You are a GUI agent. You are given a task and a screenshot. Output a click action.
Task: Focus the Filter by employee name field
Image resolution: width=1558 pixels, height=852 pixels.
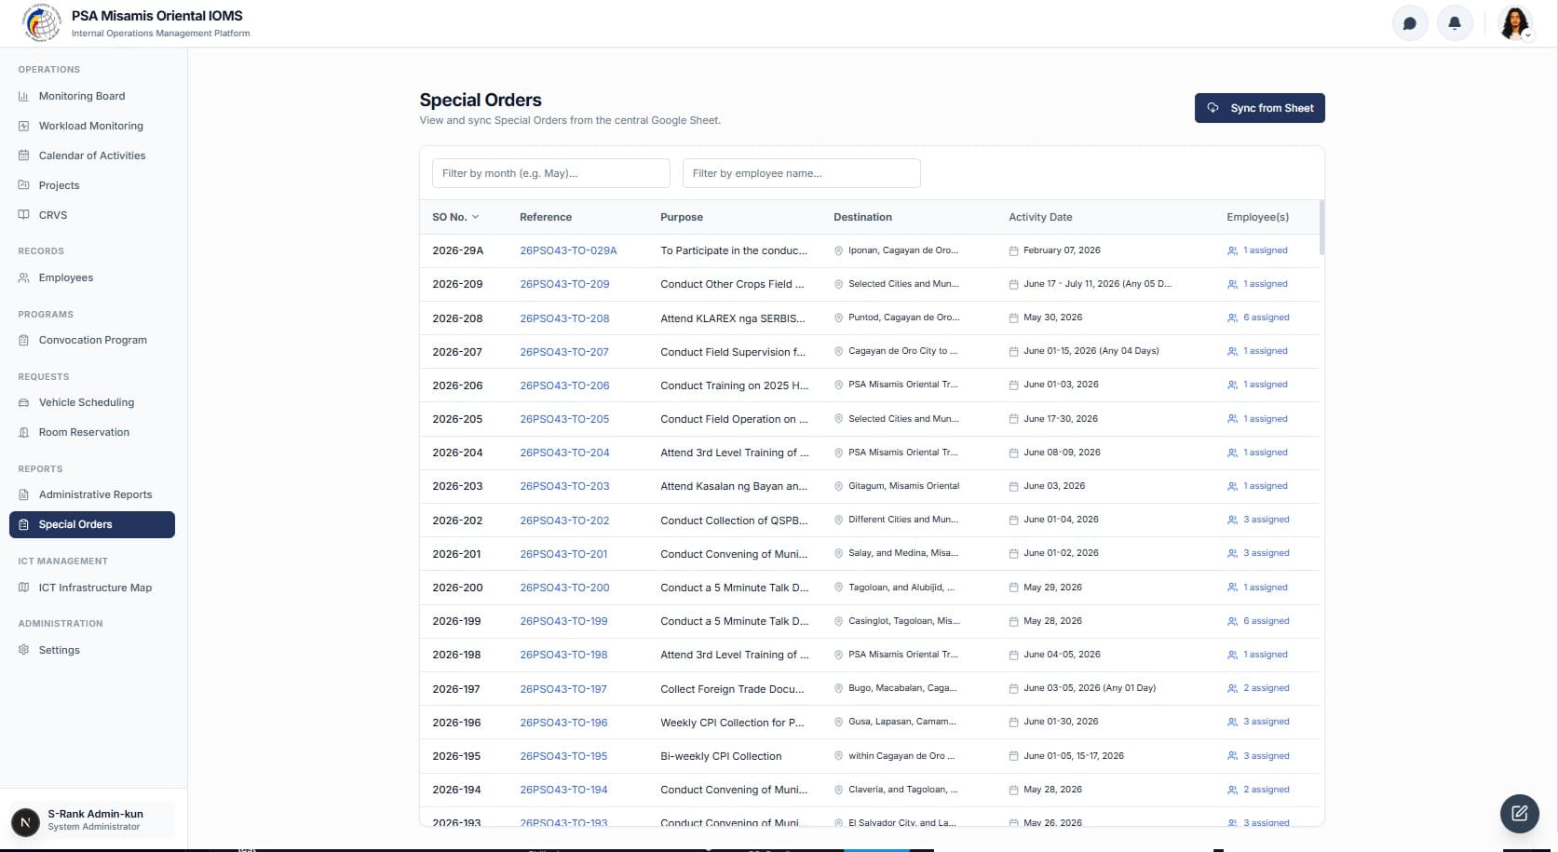click(x=801, y=173)
